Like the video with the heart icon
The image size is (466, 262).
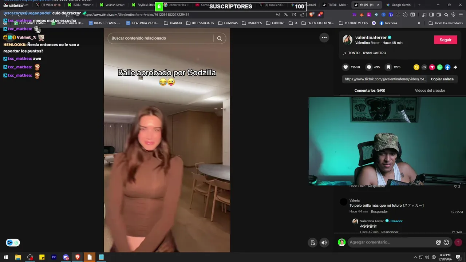pos(345,67)
